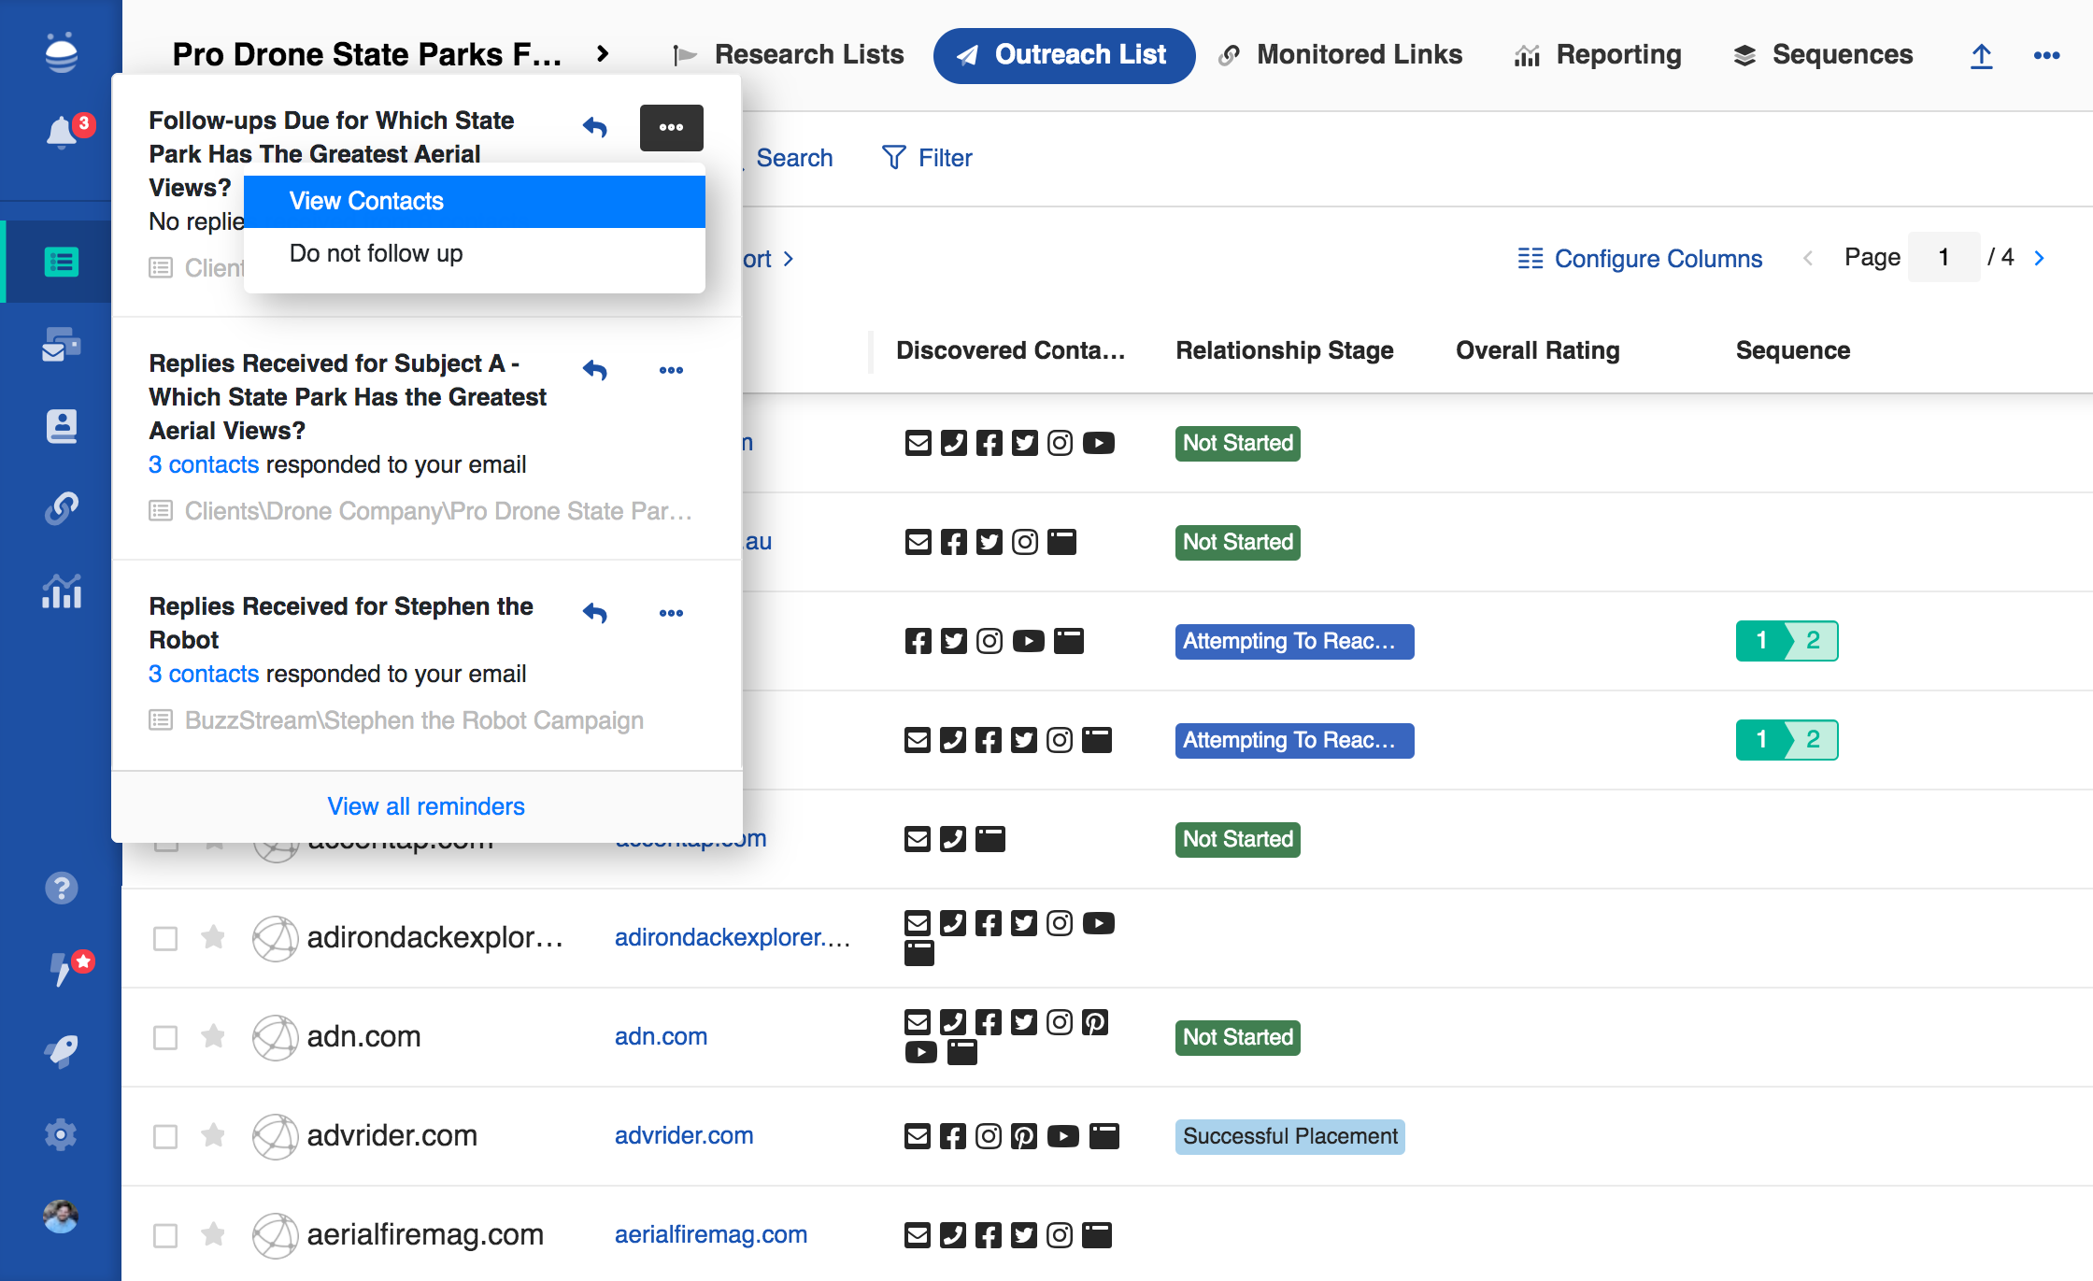Open three-dot menu for Subject A replies reminder
The image size is (2093, 1281).
coord(671,370)
